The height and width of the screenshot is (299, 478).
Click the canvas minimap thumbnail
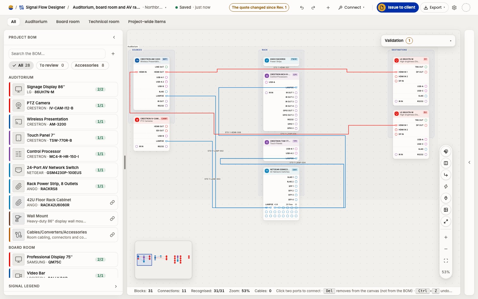click(x=163, y=260)
